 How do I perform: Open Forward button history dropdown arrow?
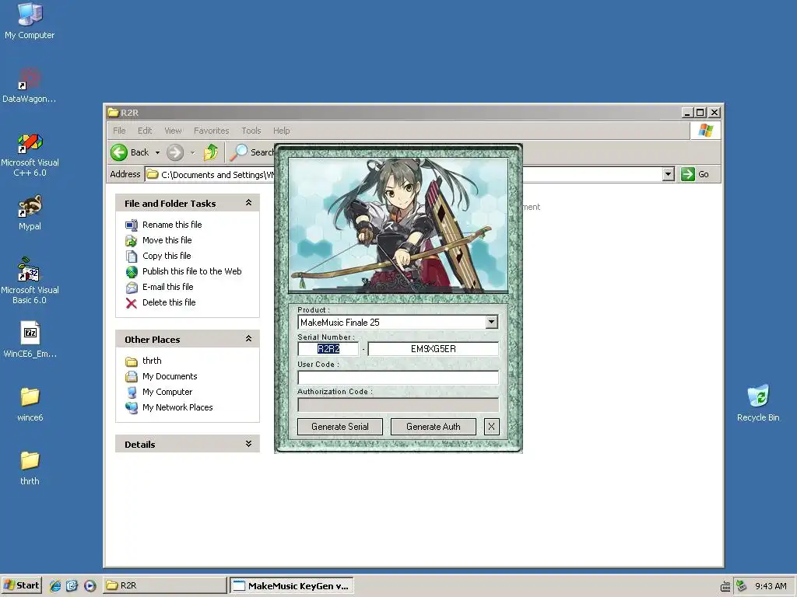(192, 152)
